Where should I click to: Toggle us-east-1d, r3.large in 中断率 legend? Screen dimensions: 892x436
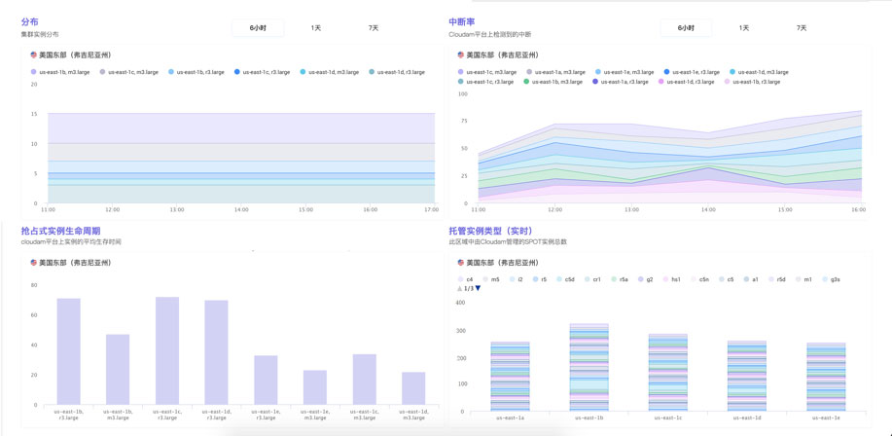click(686, 82)
